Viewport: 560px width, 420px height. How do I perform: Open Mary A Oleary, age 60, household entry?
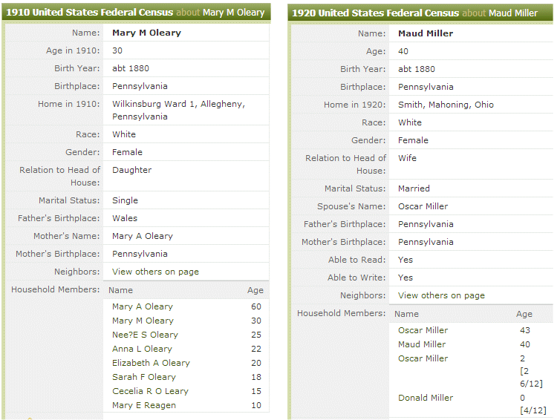(x=142, y=306)
